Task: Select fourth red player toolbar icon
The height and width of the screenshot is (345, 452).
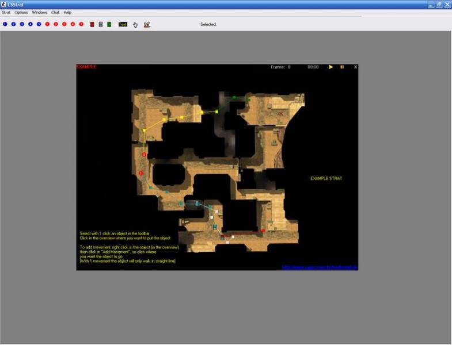Action: pos(73,24)
